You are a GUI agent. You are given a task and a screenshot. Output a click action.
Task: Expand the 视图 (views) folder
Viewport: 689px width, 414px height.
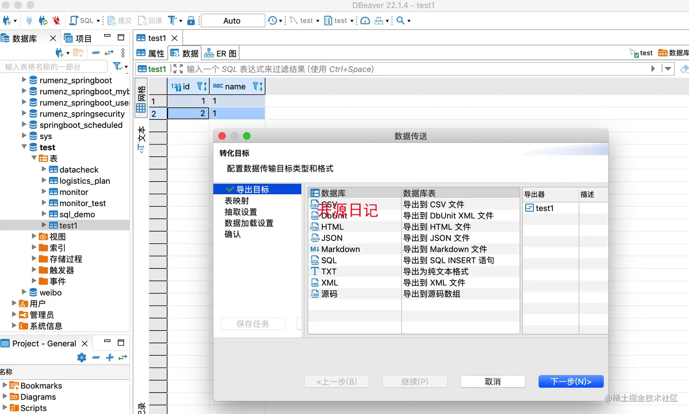34,236
